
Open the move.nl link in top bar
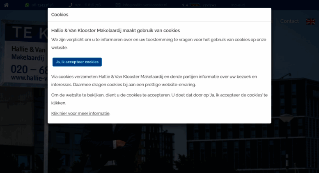tap(238, 5)
